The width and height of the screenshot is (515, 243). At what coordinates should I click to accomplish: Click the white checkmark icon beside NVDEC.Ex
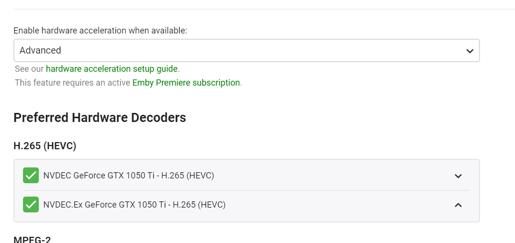pyautogui.click(x=31, y=205)
